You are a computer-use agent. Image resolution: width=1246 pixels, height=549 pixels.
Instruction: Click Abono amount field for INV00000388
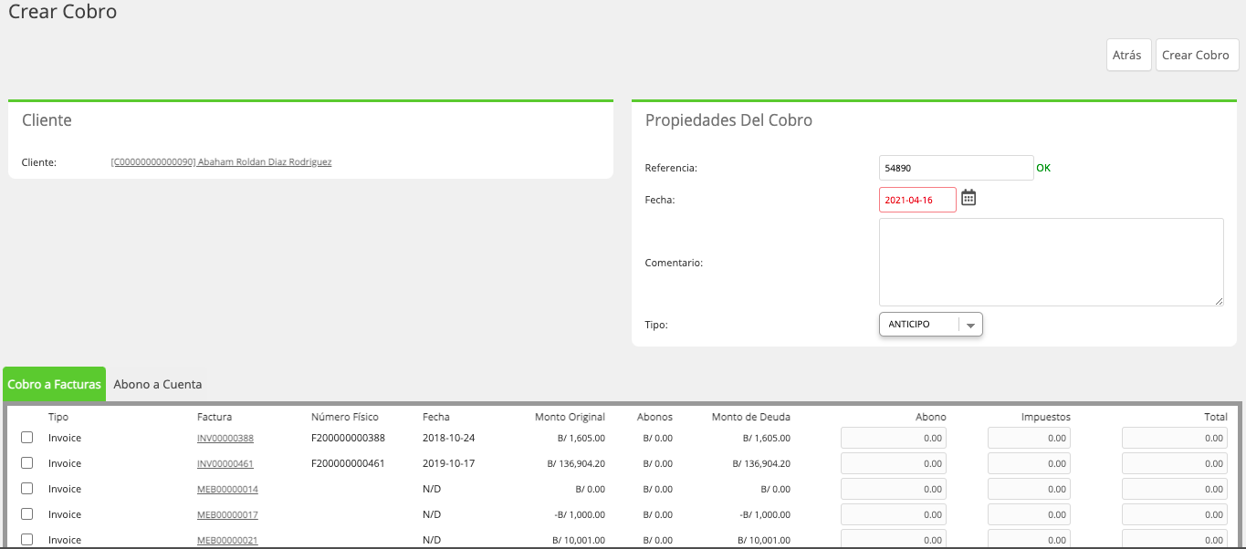(894, 438)
